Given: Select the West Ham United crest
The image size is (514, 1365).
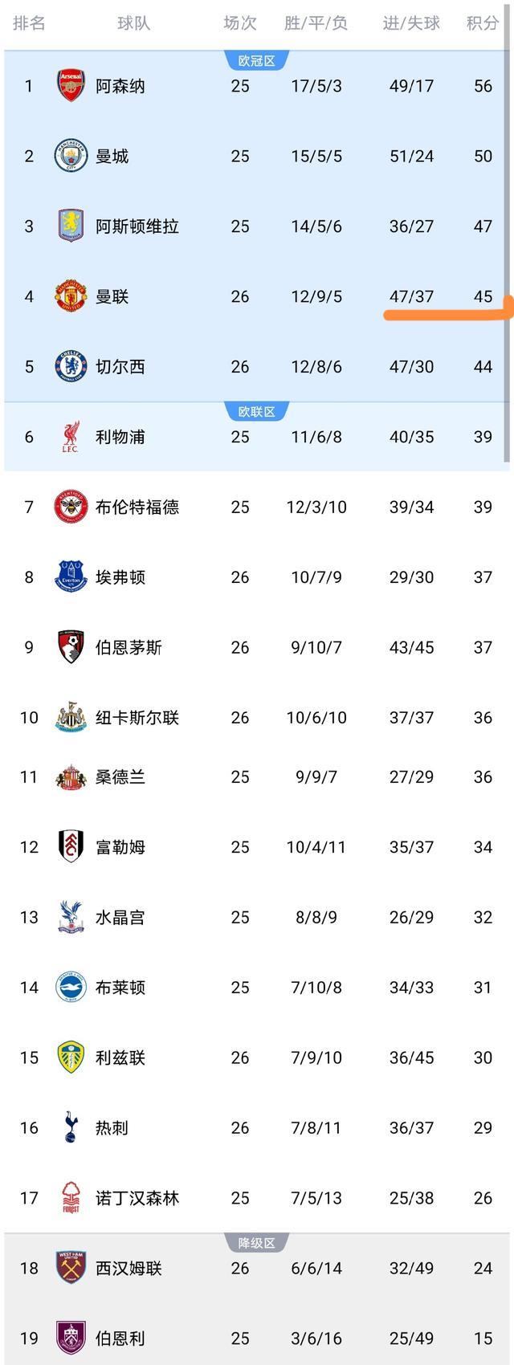Looking at the screenshot, I should click(71, 1268).
